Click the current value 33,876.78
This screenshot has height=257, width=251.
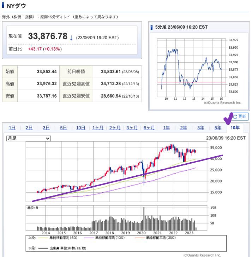(48, 36)
